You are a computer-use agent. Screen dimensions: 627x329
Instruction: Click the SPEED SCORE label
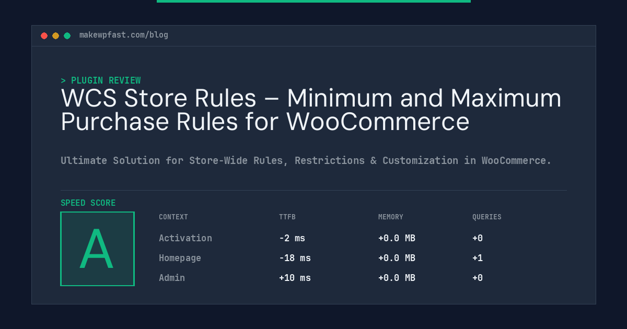click(x=88, y=203)
